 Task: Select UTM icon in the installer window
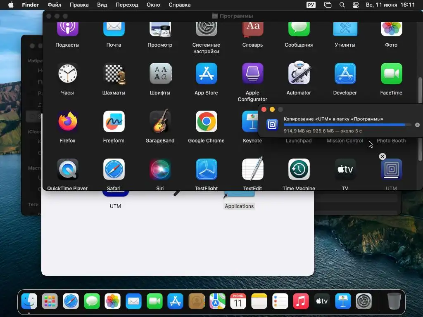(x=115, y=194)
